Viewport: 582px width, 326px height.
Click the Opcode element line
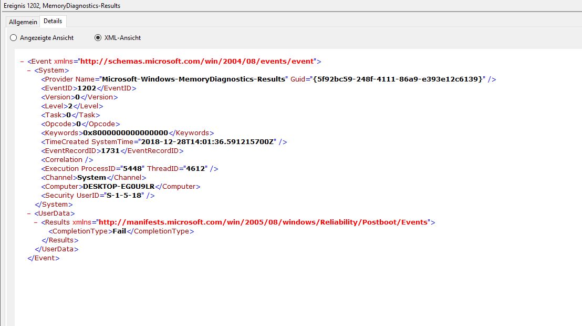(80, 124)
